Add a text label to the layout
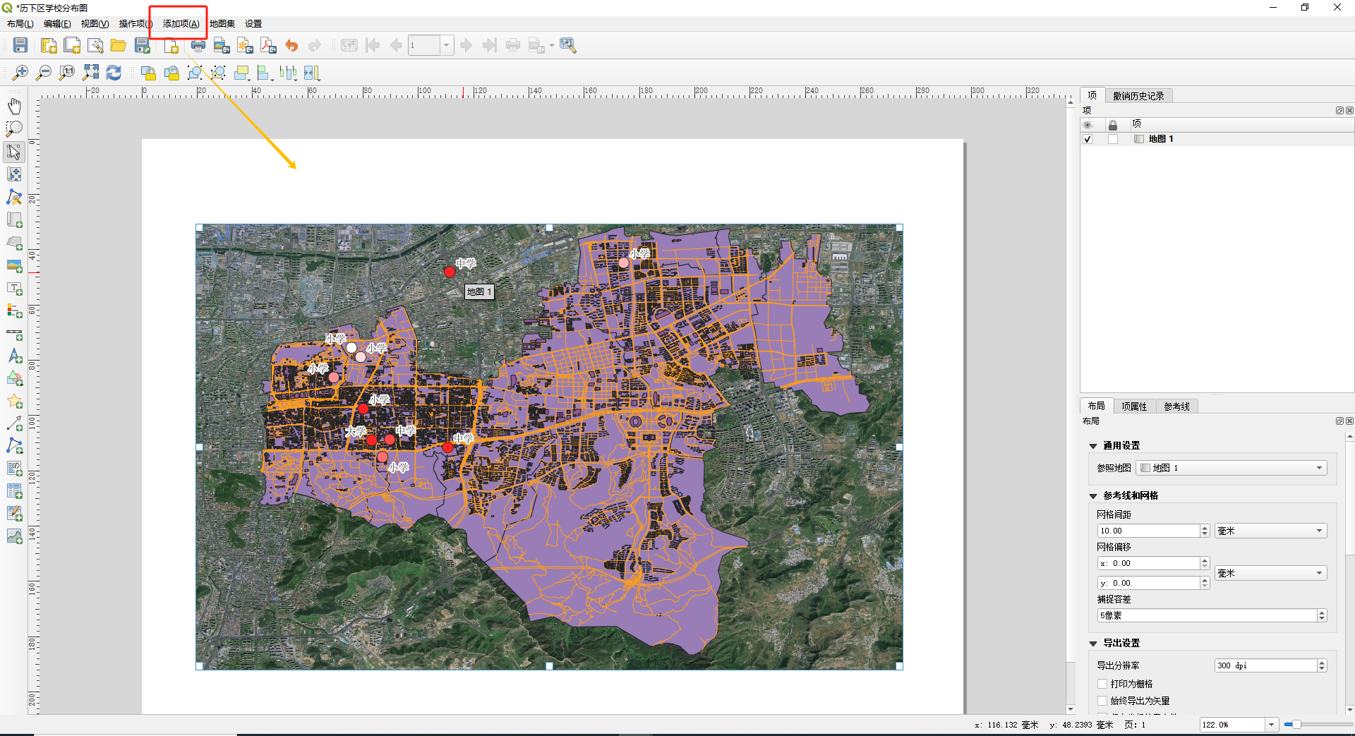The height and width of the screenshot is (736, 1355). click(x=14, y=289)
